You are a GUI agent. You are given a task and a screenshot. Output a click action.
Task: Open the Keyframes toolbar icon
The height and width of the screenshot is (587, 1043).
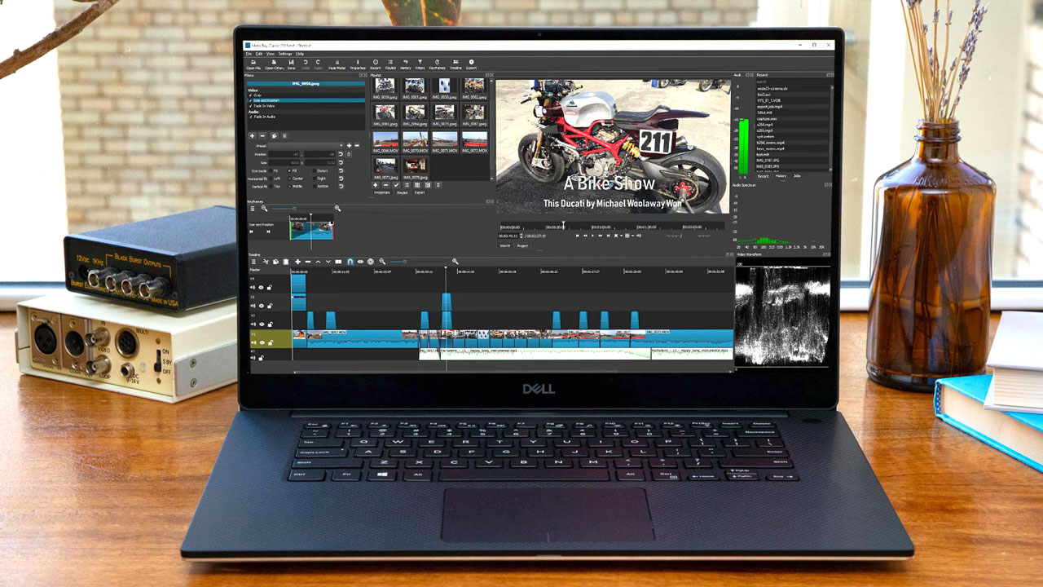[x=437, y=64]
